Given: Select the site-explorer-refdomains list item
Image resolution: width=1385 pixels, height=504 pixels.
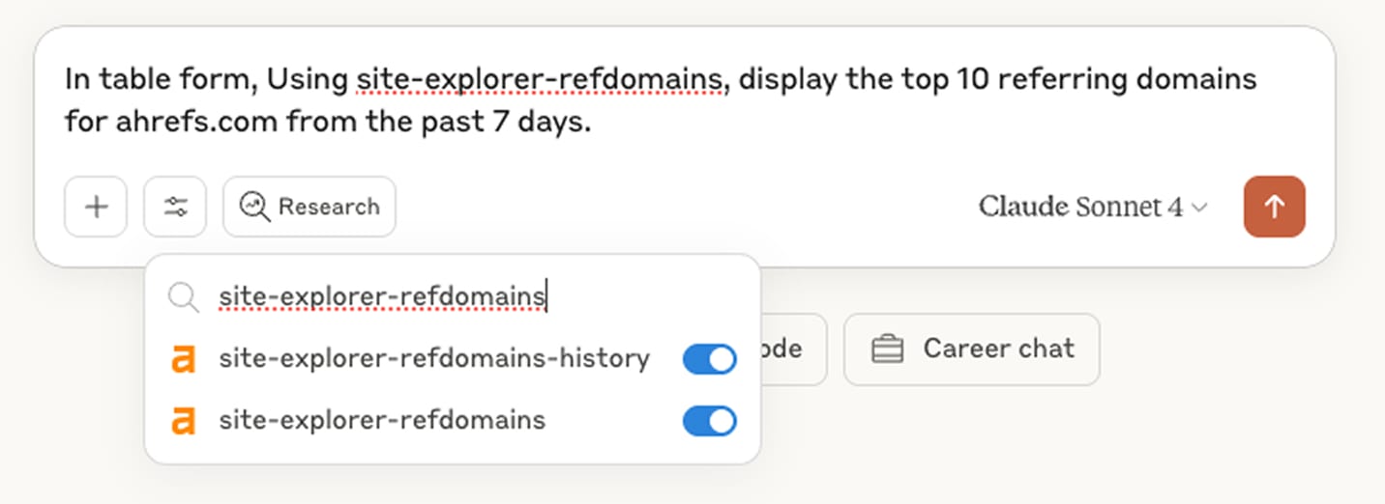Looking at the screenshot, I should tap(382, 420).
